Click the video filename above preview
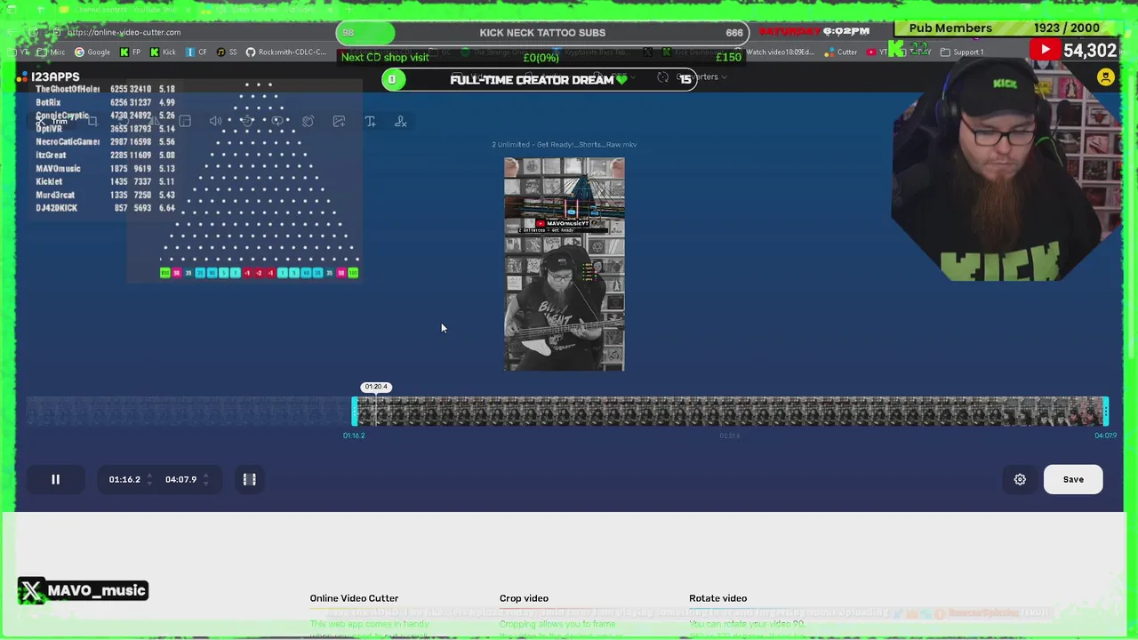Image resolution: width=1138 pixels, height=640 pixels. [565, 144]
